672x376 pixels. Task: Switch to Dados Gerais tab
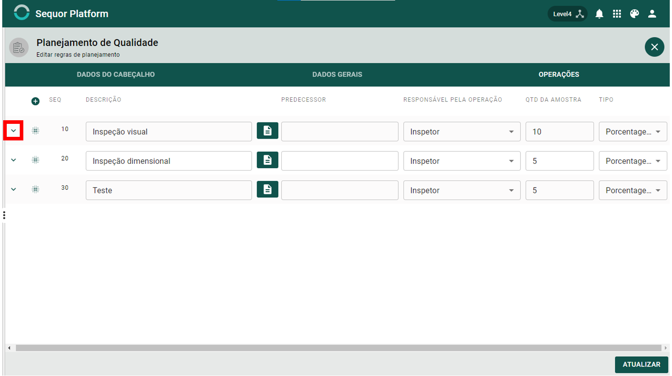click(337, 74)
